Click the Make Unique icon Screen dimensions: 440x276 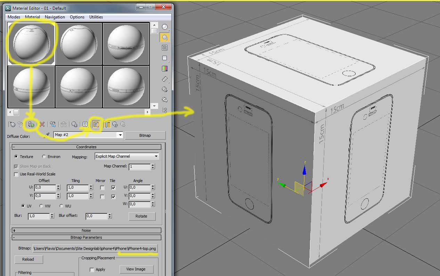[64, 124]
